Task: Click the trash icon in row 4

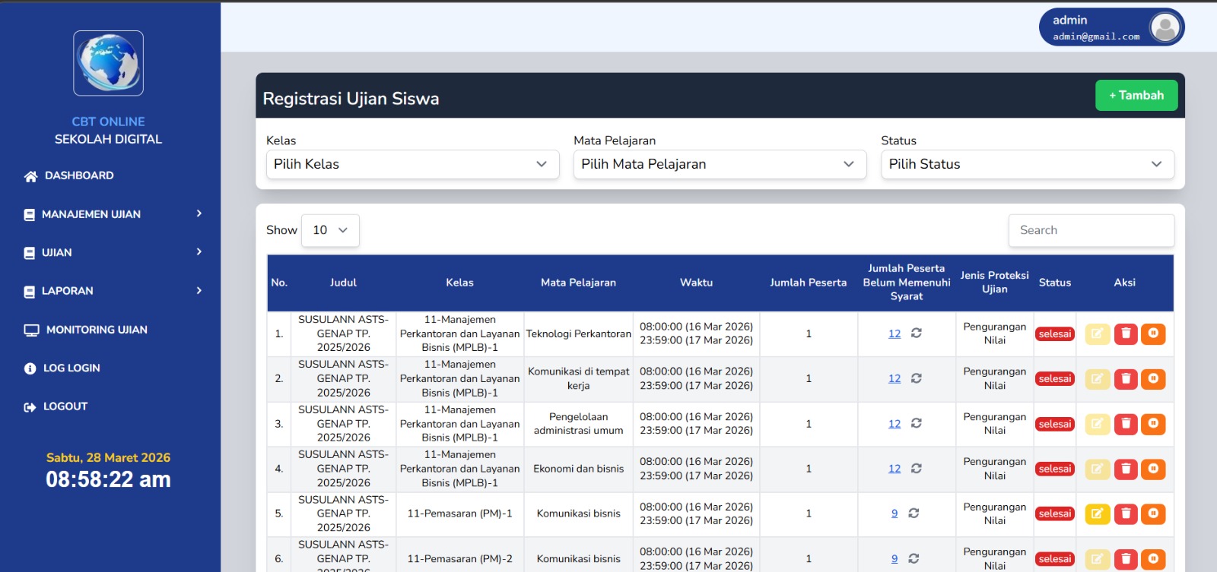Action: (x=1126, y=469)
